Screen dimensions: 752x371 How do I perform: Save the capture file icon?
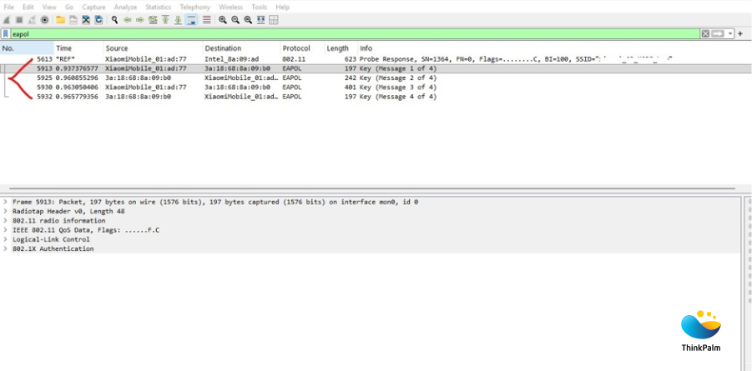(73, 20)
